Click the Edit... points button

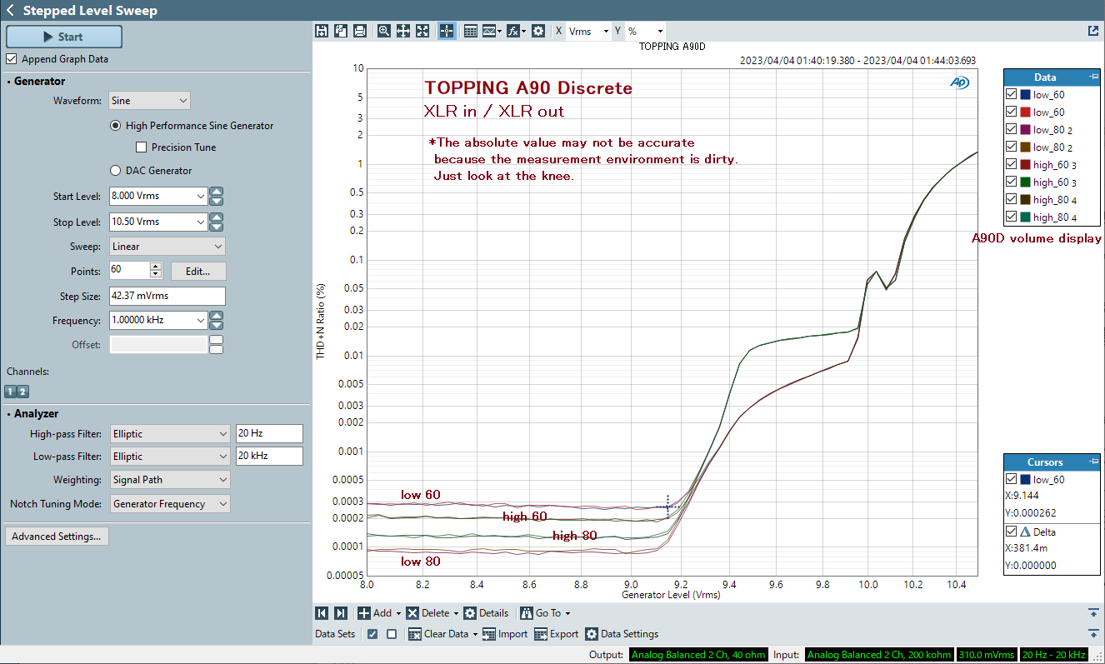tap(198, 272)
